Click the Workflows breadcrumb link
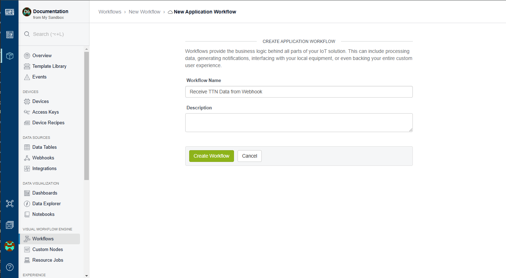This screenshot has height=278, width=506. [x=110, y=12]
